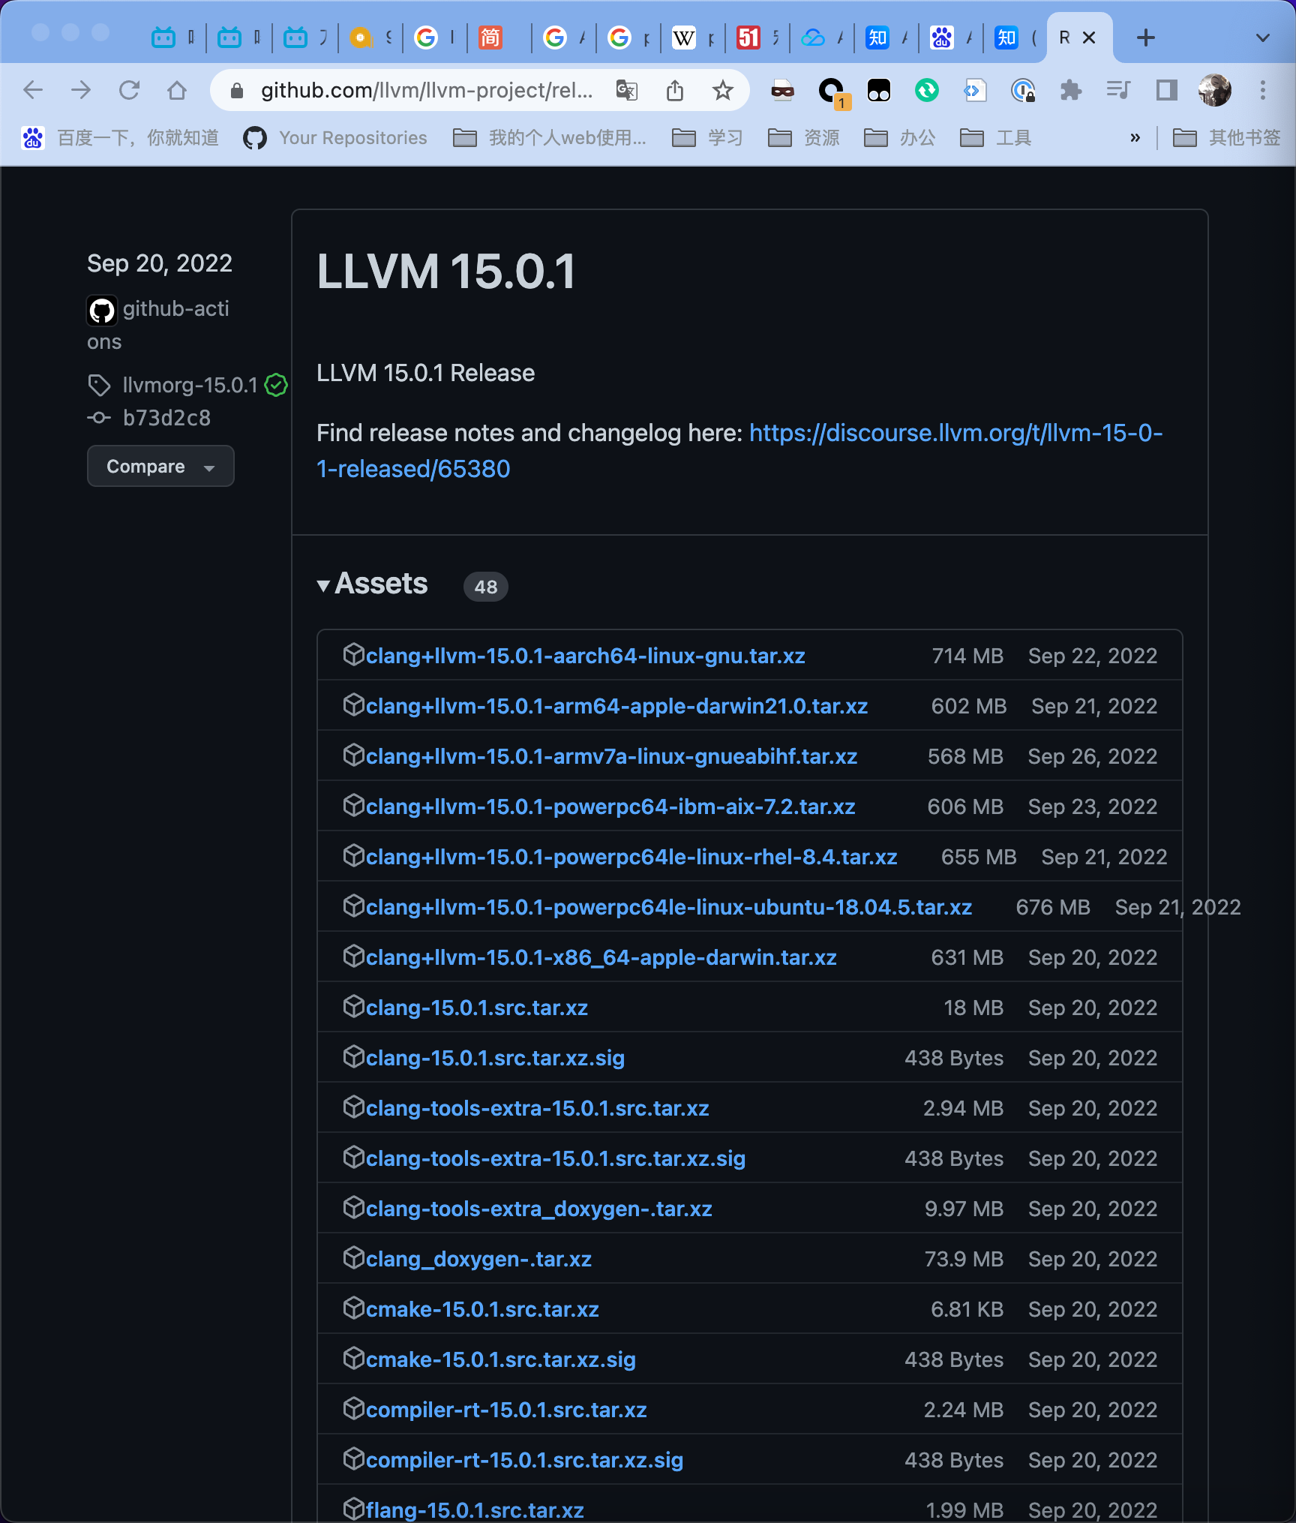Viewport: 1296px width, 1523px height.
Task: Click the commit icon beside b73d2c8
Action: 100,418
